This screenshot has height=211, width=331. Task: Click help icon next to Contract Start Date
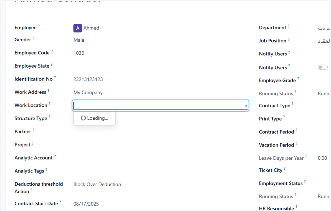pos(60,202)
